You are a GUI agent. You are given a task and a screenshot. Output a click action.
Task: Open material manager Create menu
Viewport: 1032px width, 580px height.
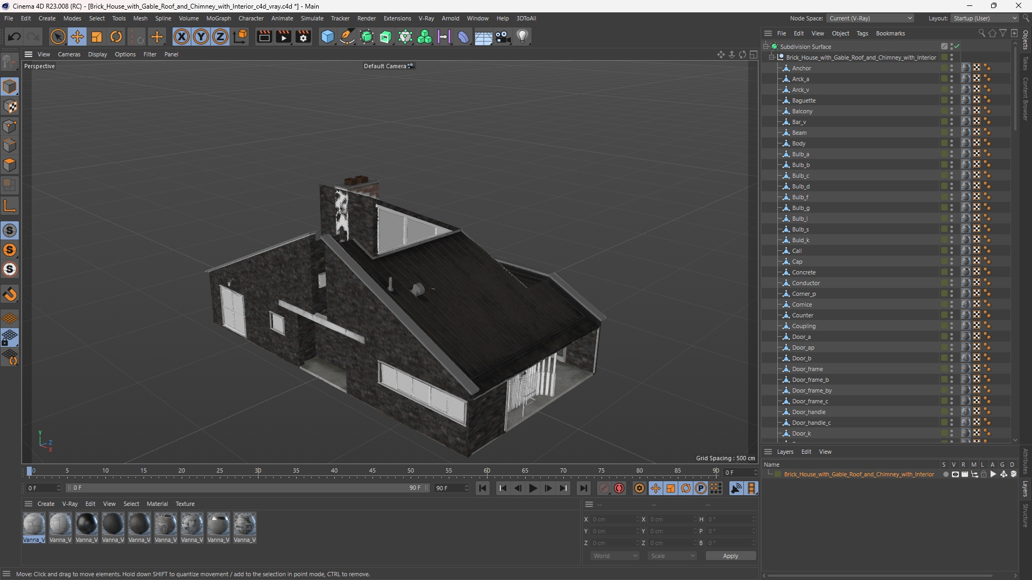tap(46, 504)
